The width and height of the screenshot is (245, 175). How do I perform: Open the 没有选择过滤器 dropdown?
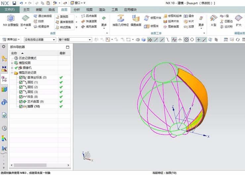pyautogui.click(x=40, y=40)
